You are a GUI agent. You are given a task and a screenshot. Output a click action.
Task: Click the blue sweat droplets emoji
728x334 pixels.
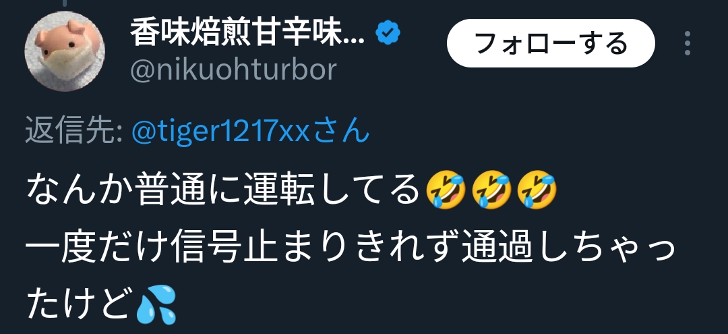coord(156,305)
